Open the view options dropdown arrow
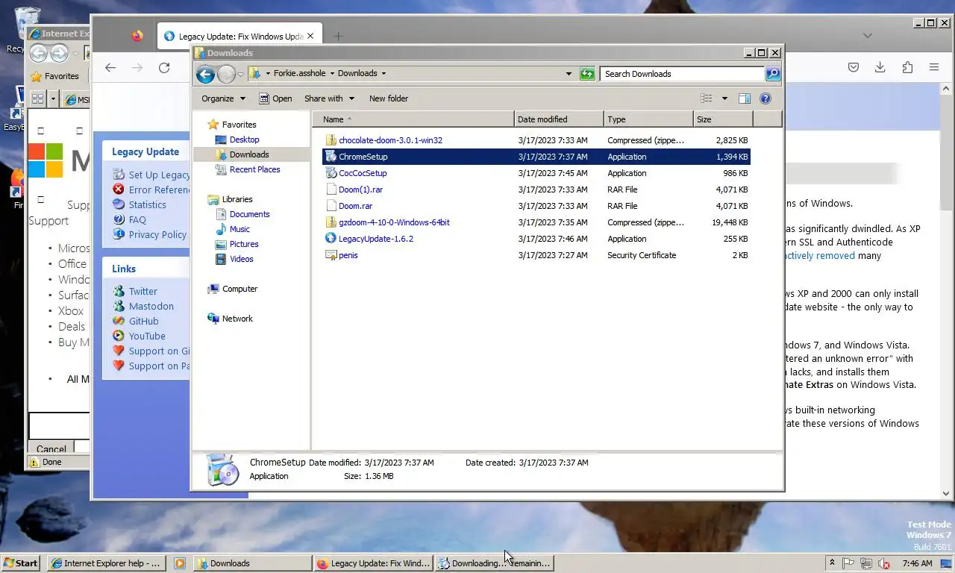Viewport: 955px width, 573px height. (x=724, y=98)
